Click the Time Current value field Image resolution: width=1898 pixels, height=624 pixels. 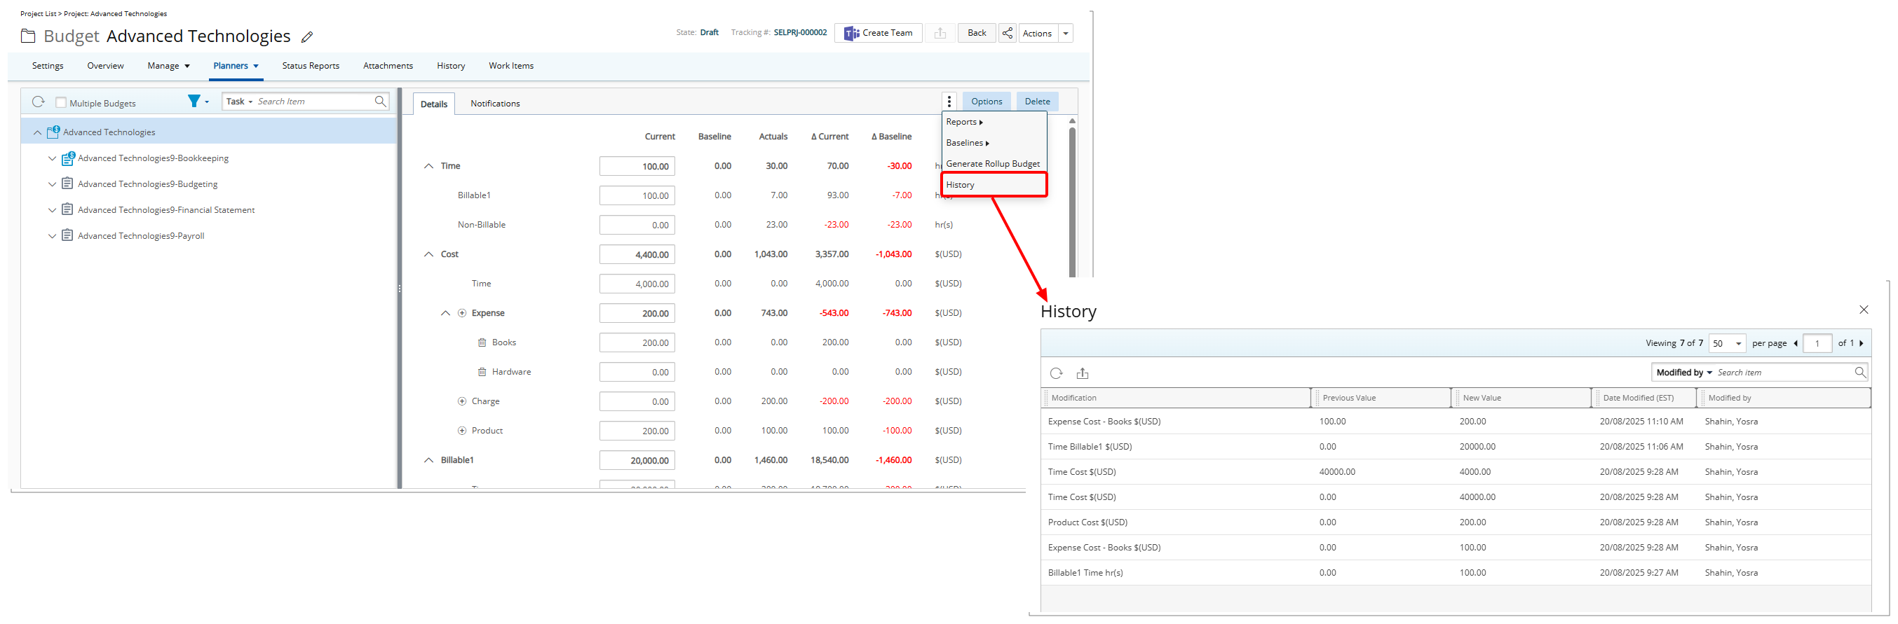click(637, 166)
